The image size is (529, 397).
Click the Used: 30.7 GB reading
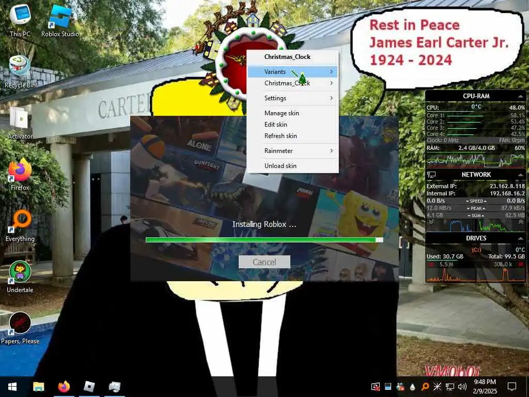click(x=445, y=256)
